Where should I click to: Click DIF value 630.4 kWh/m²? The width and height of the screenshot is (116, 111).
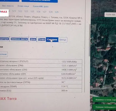point(68,74)
